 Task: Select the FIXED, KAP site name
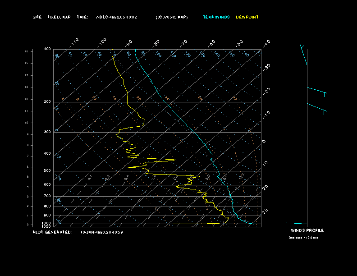tap(59, 17)
